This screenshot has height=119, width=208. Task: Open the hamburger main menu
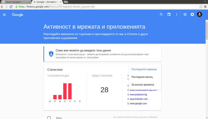pos(4,15)
